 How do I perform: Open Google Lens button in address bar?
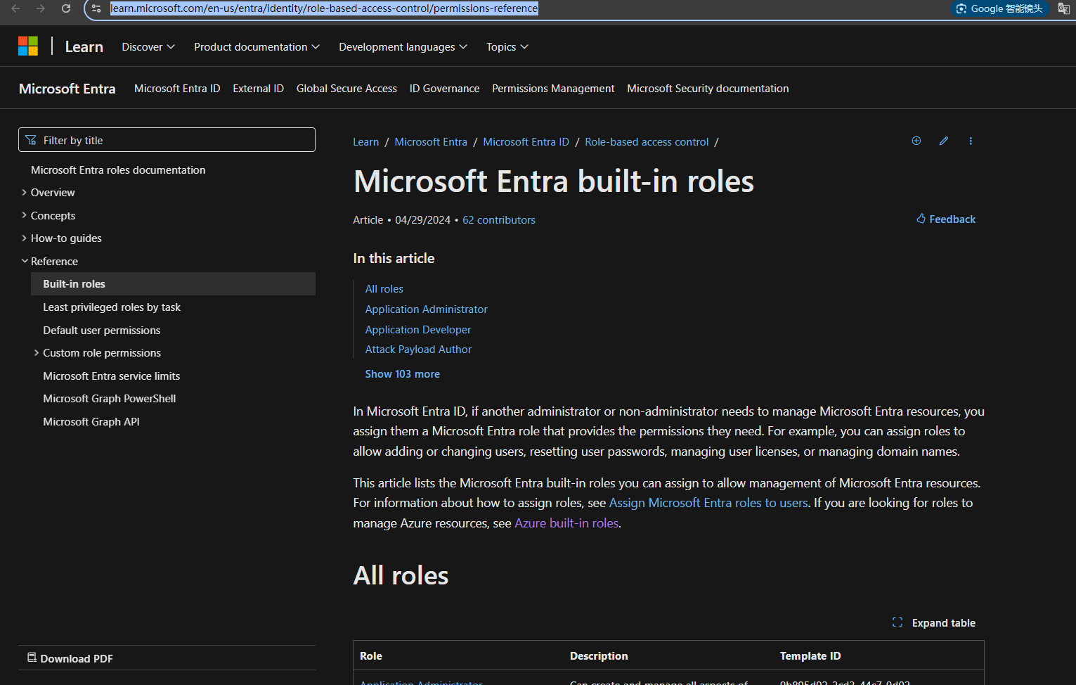999,8
